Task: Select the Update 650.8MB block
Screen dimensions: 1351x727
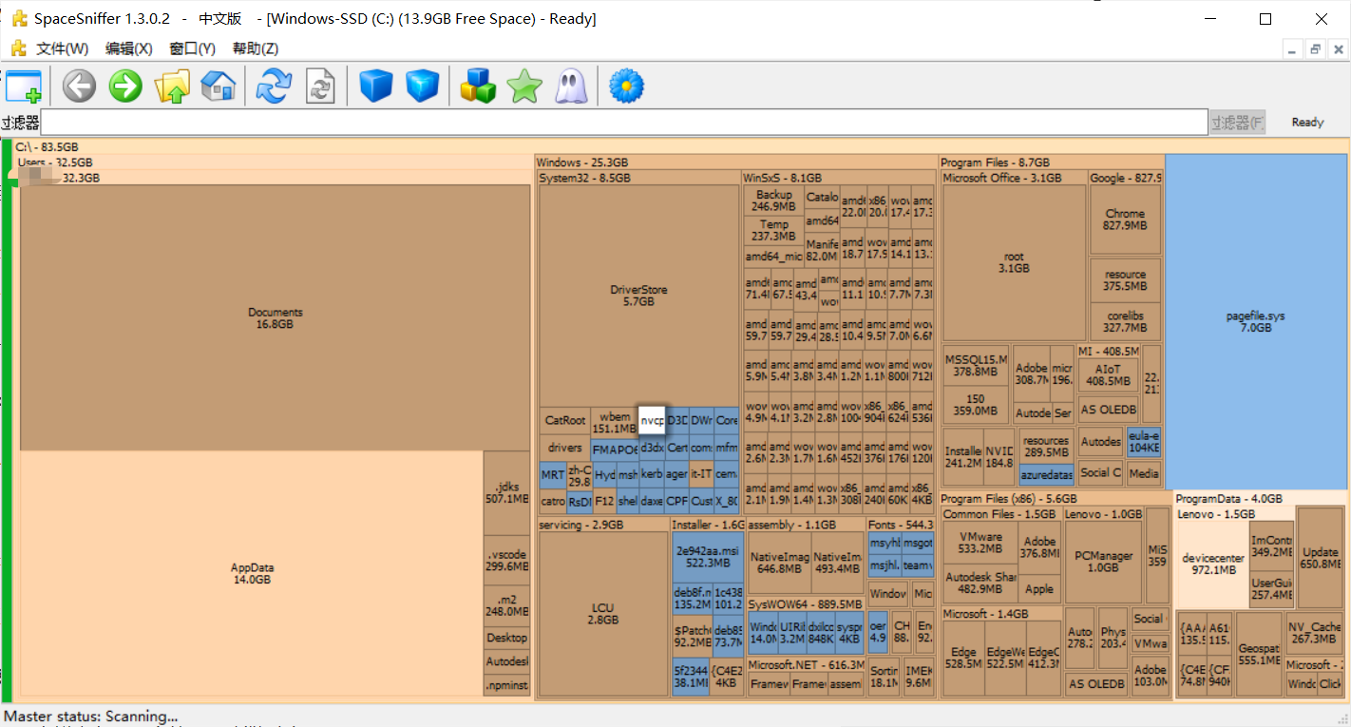Action: [x=1320, y=558]
